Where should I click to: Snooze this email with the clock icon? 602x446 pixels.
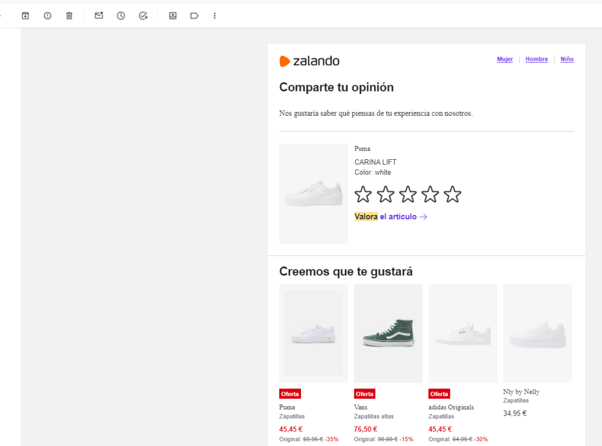pyautogui.click(x=121, y=16)
